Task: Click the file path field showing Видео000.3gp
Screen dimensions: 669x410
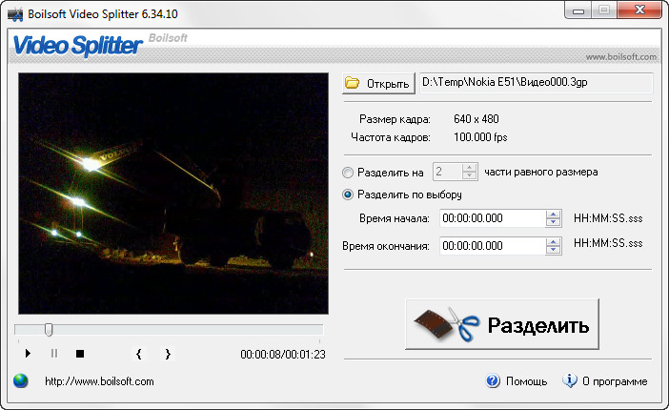Action: click(x=537, y=83)
